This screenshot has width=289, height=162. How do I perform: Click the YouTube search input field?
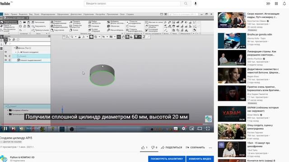132,4
